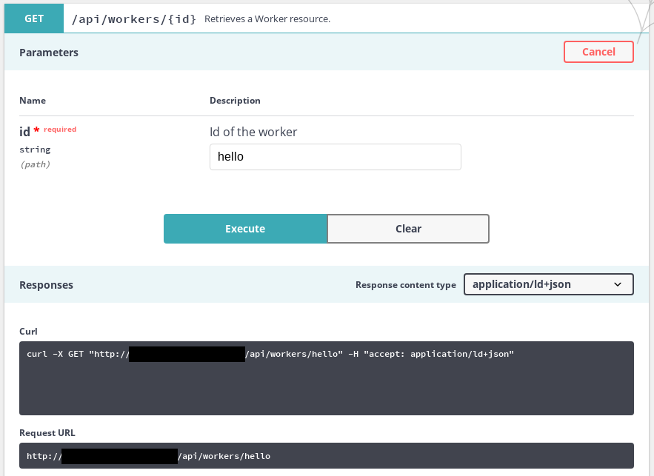
Task: Click the Request URL code block
Action: 327,455
